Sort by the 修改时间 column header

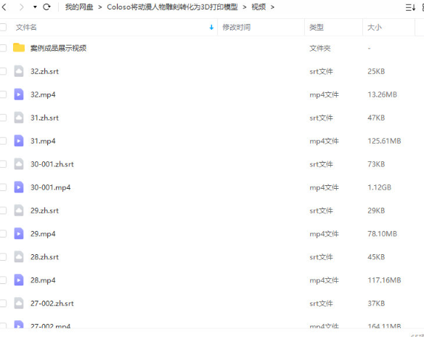tap(237, 28)
